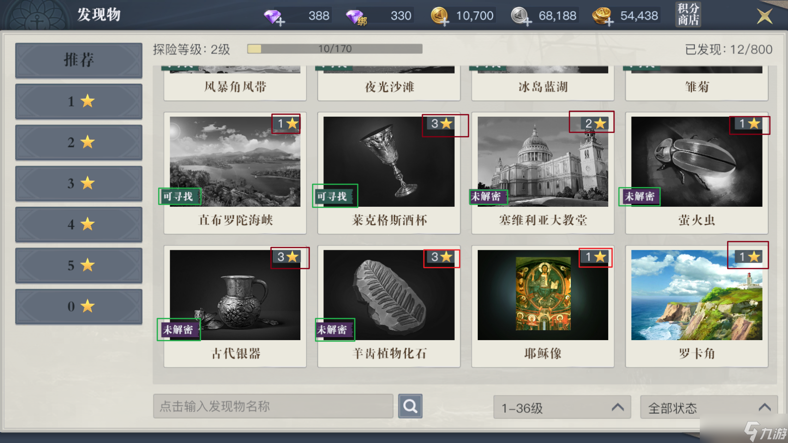This screenshot has width=788, height=443.
Task: Open the 罗卡角 cliff thumbnail
Action: pyautogui.click(x=697, y=295)
